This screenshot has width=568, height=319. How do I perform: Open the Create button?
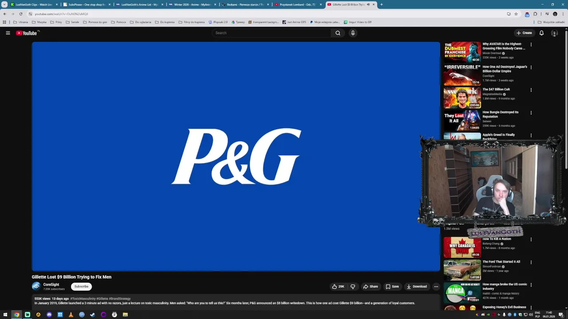524,33
